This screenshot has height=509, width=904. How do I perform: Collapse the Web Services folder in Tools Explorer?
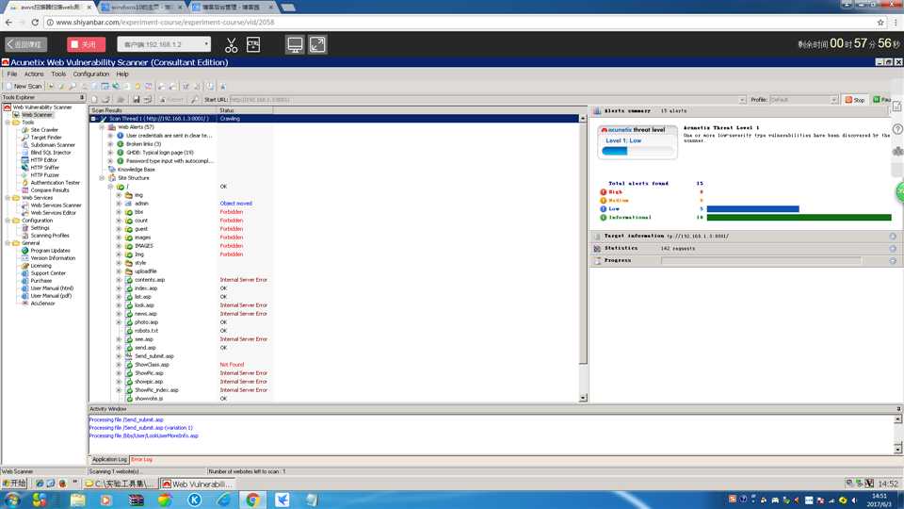8,197
